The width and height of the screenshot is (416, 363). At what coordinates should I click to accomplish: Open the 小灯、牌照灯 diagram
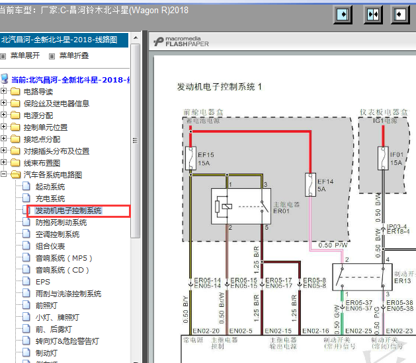click(58, 317)
